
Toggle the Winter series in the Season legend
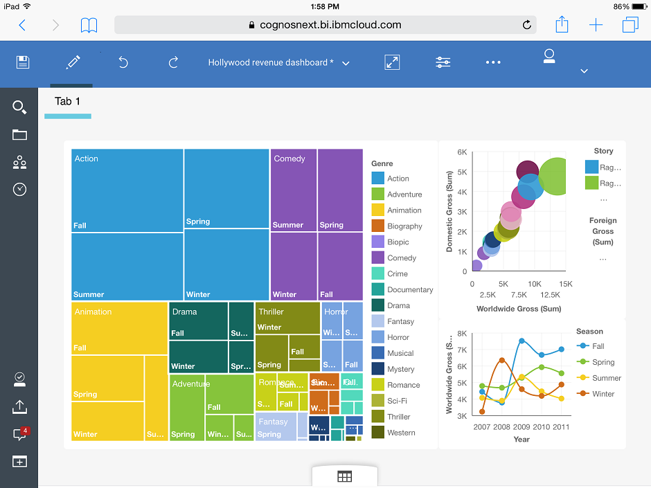(x=595, y=393)
